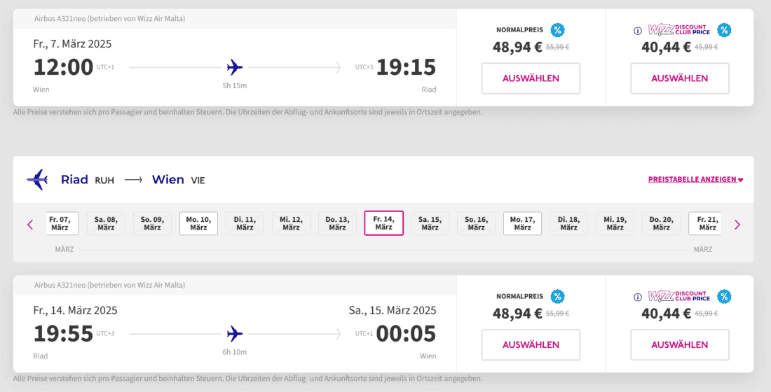Choose Discount Club price for 19:55 Riad flight
771x392 pixels.
[x=679, y=344]
